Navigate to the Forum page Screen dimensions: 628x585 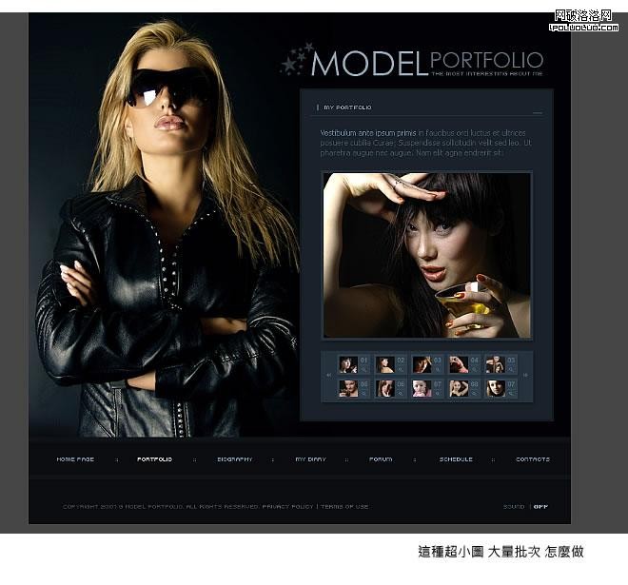(381, 459)
